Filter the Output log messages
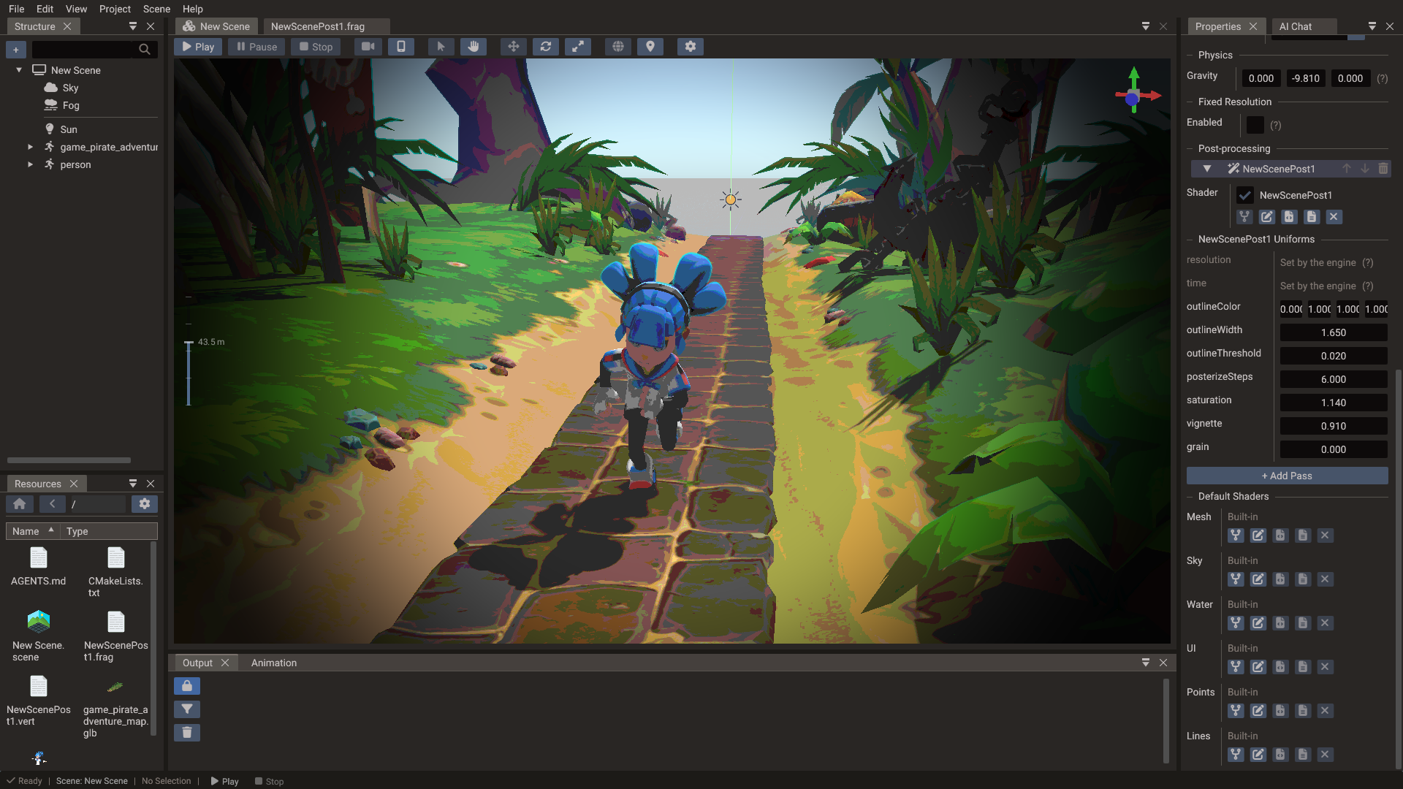This screenshot has height=789, width=1403. click(187, 709)
